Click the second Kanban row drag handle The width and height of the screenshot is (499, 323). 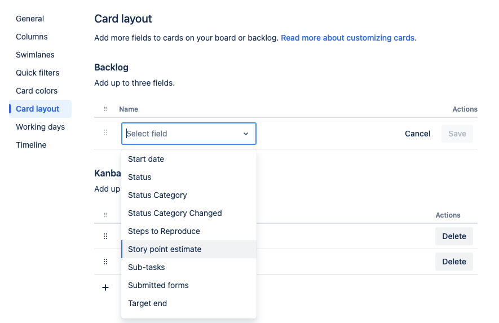pyautogui.click(x=105, y=262)
